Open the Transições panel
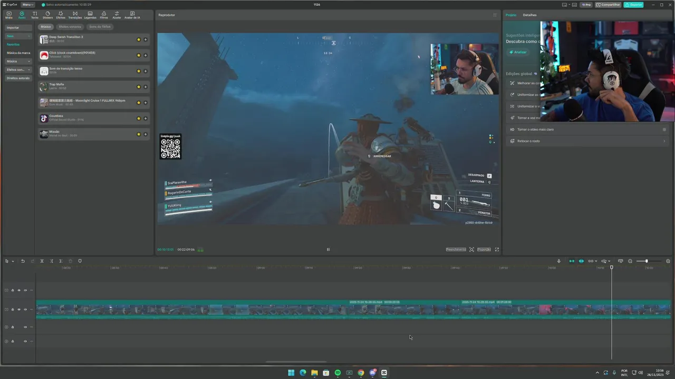 (x=75, y=15)
